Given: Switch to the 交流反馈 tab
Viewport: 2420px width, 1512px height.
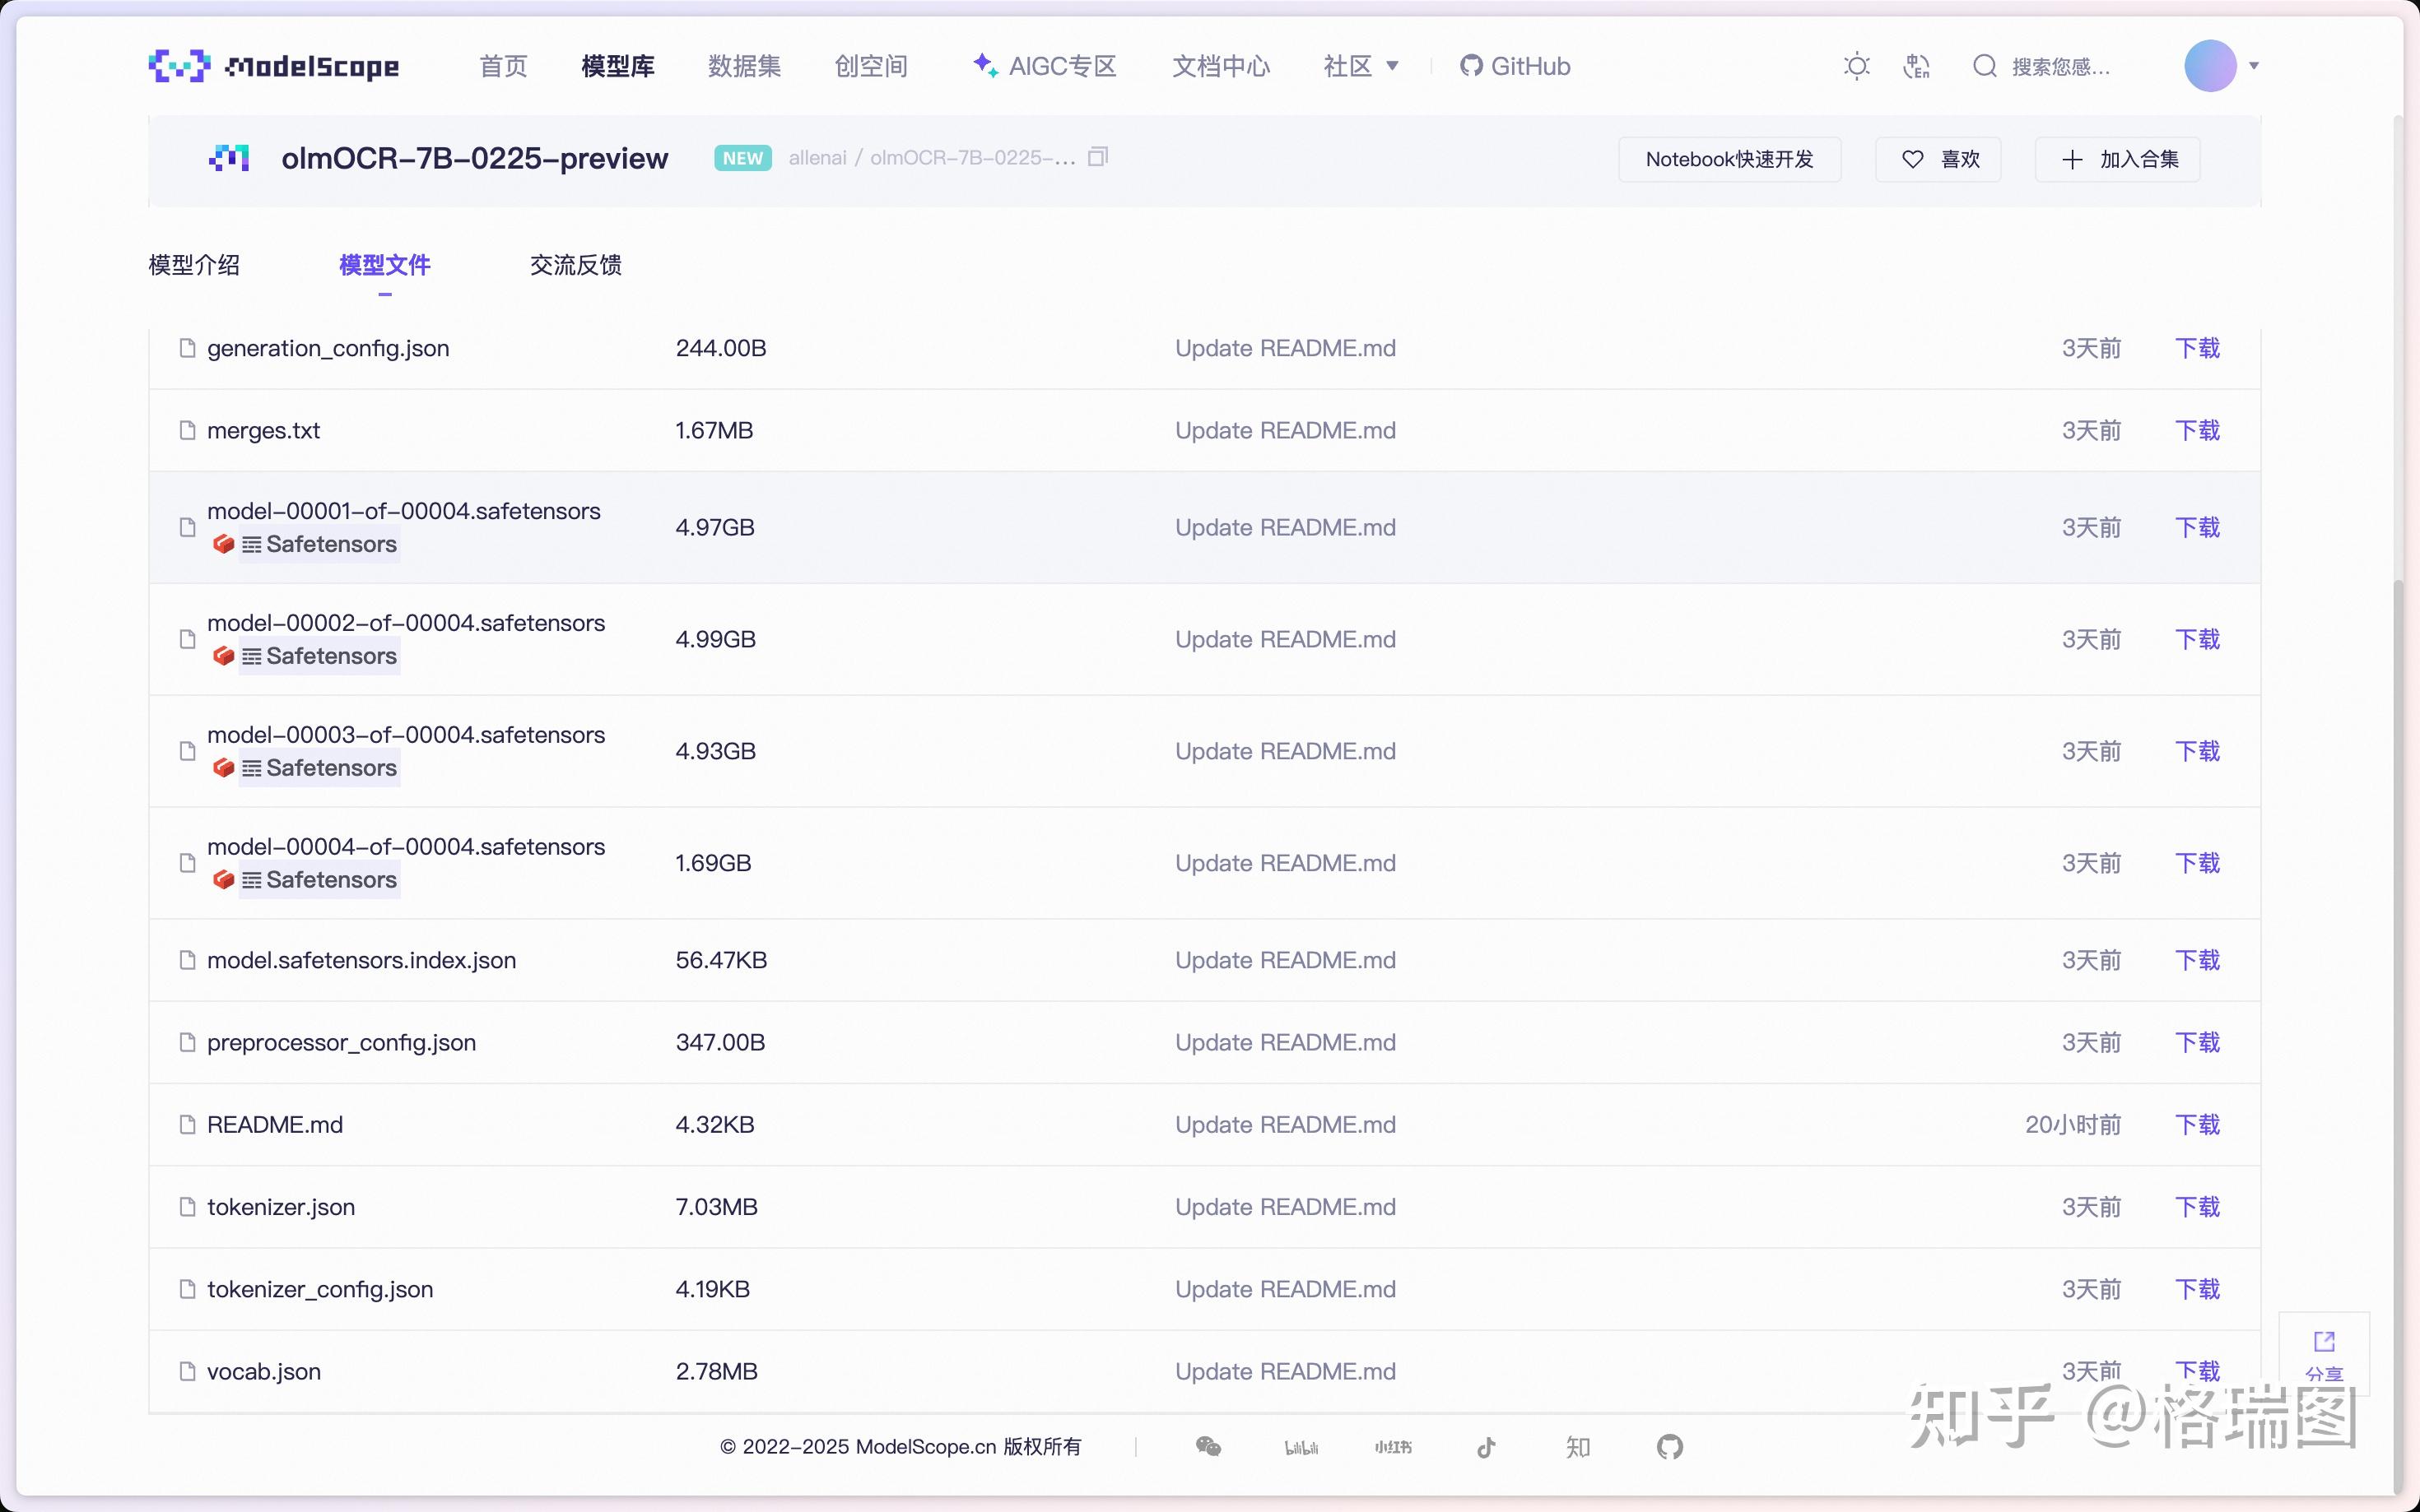Looking at the screenshot, I should [575, 265].
